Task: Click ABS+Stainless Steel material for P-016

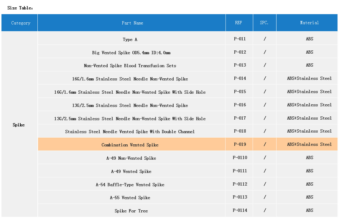Action: [309, 105]
